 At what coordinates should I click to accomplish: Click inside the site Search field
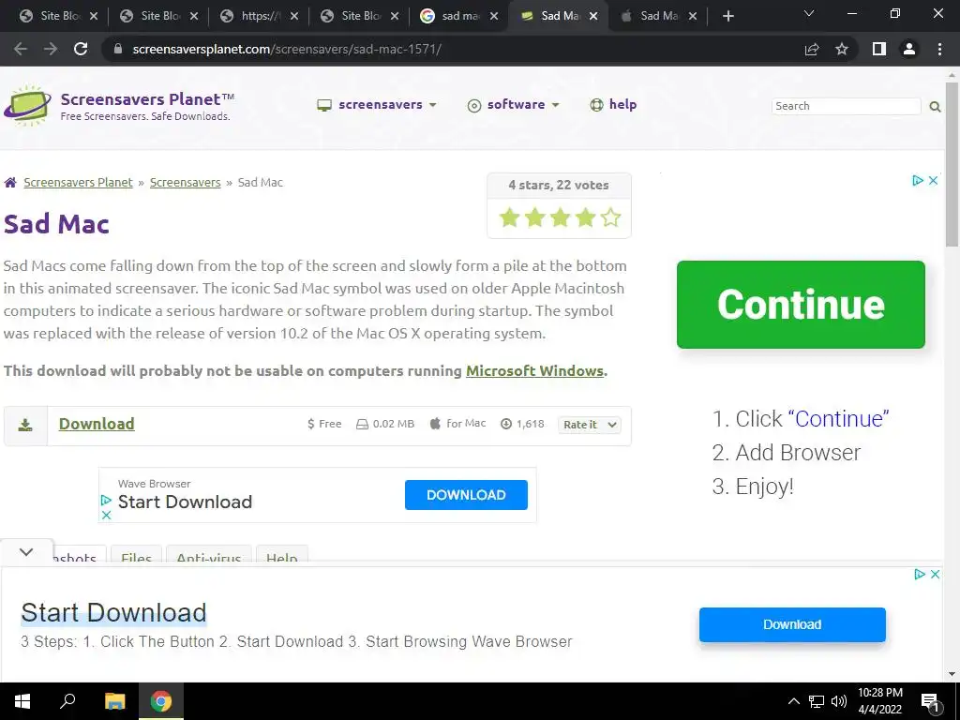click(x=847, y=106)
